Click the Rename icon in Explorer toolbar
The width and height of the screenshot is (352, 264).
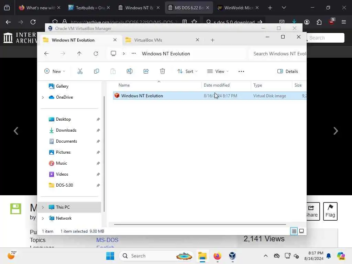coord(130,71)
